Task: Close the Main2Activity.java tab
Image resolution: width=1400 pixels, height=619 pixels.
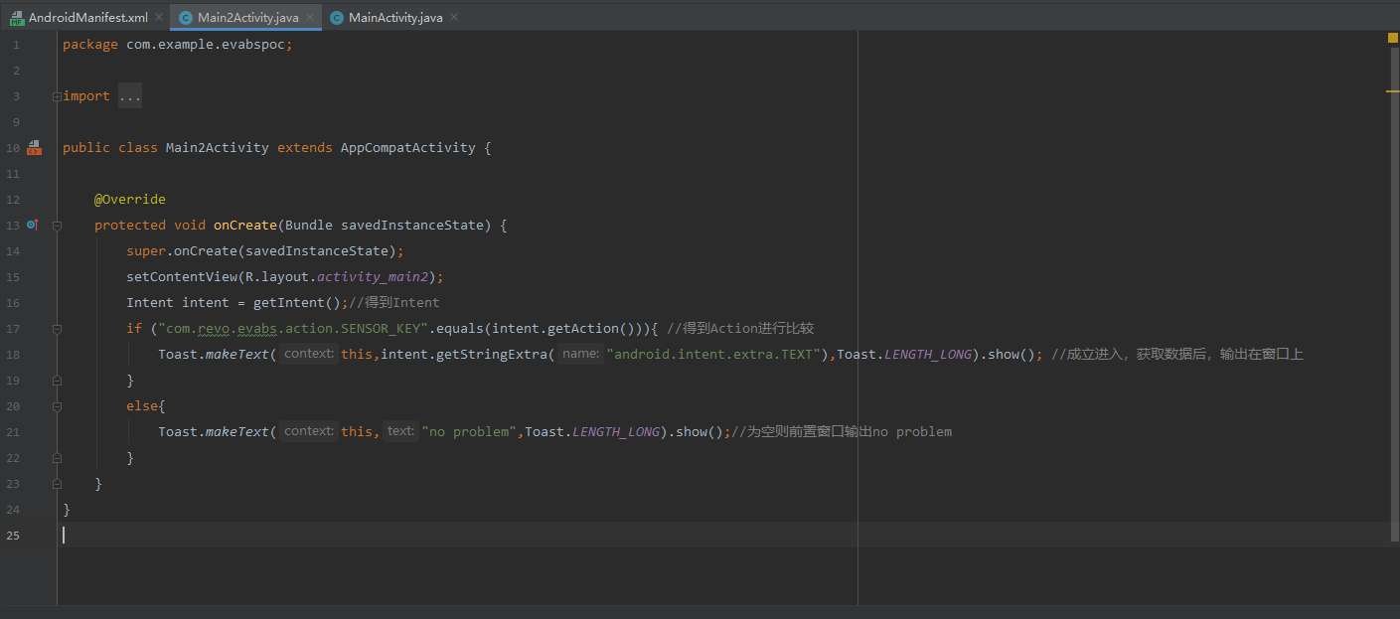Action: point(310,18)
